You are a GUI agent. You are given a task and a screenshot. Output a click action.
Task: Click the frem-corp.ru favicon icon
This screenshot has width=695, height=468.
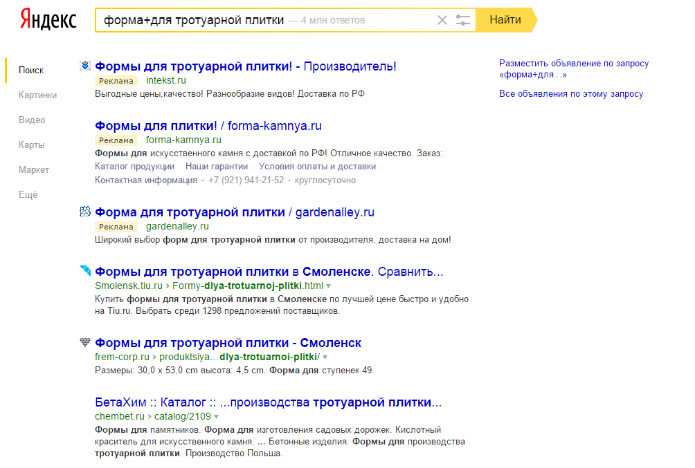[x=85, y=341]
